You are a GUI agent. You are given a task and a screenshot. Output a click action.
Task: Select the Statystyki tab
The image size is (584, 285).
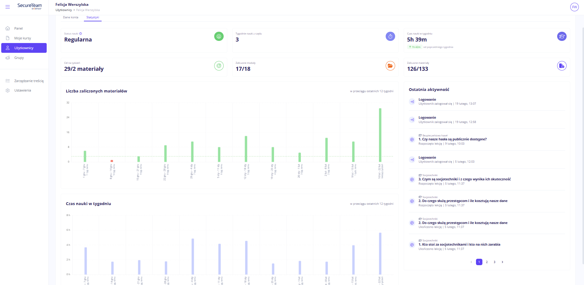pos(93,17)
